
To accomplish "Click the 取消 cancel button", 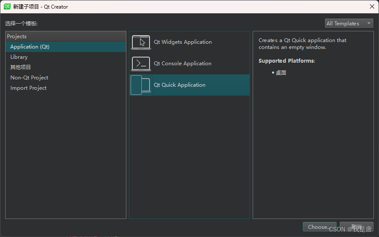I will click(x=357, y=227).
